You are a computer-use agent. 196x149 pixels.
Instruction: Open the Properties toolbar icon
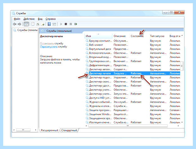33,24
